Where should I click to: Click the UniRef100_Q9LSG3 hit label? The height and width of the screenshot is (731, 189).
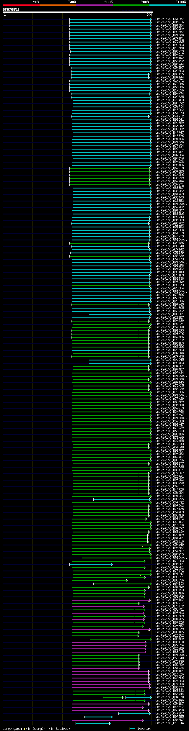click(x=170, y=45)
